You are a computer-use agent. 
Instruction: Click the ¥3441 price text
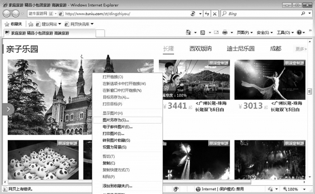(x=175, y=106)
